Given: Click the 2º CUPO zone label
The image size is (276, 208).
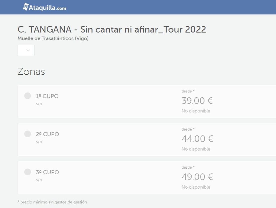Looking at the screenshot, I should [x=47, y=134].
